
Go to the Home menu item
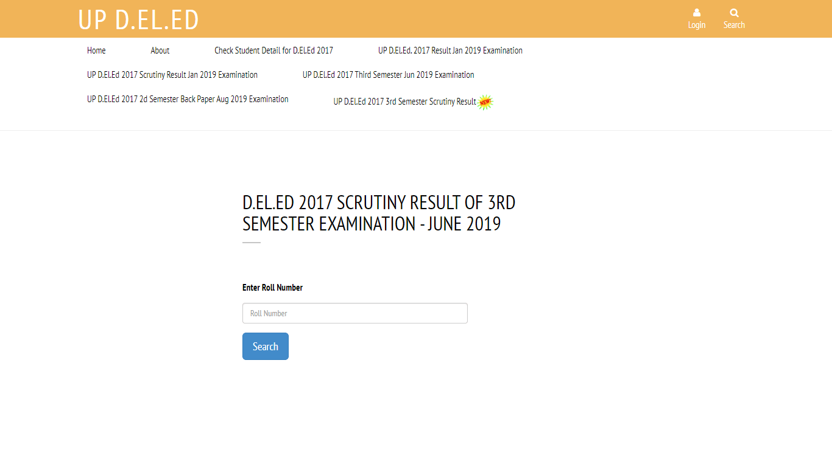pos(96,50)
